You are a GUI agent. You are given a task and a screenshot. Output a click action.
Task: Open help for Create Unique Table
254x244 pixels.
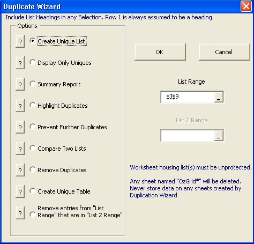tap(20, 191)
